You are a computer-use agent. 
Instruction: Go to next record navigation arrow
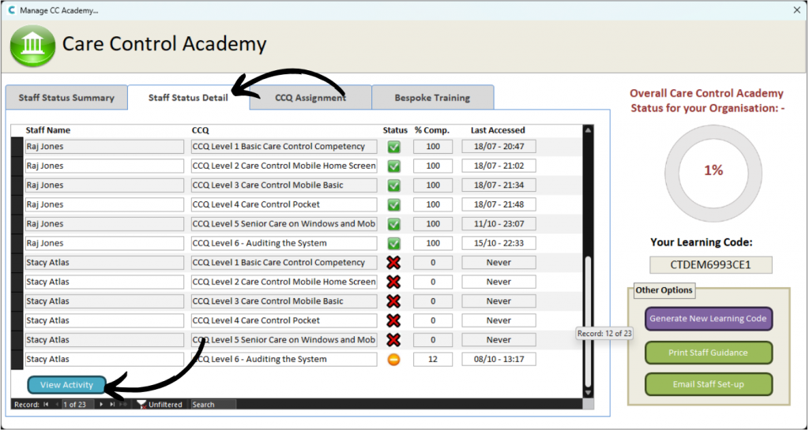coord(102,405)
